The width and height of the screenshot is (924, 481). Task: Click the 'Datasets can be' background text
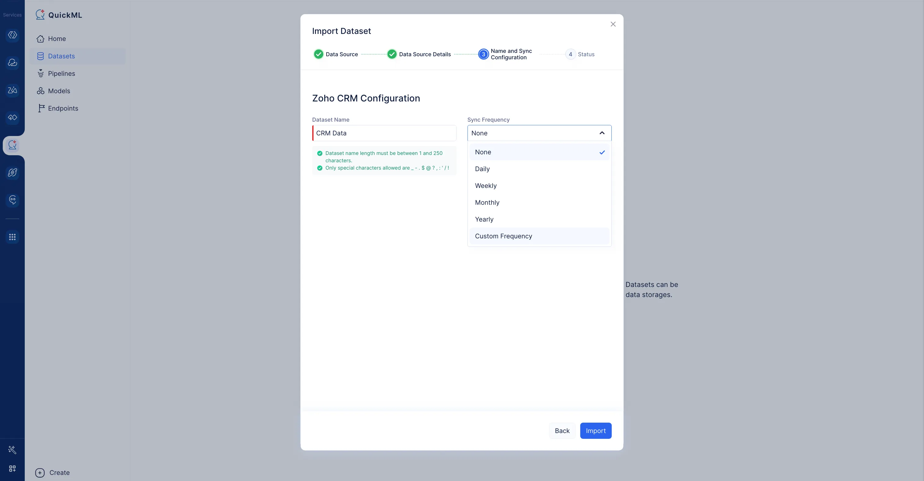(x=652, y=285)
